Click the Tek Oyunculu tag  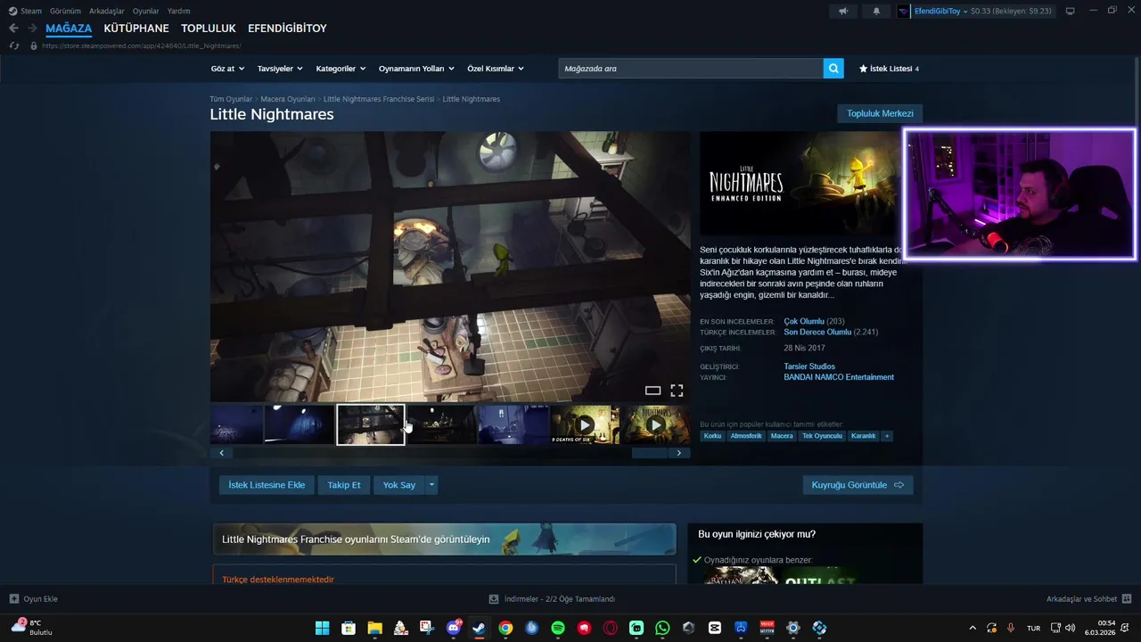point(822,436)
